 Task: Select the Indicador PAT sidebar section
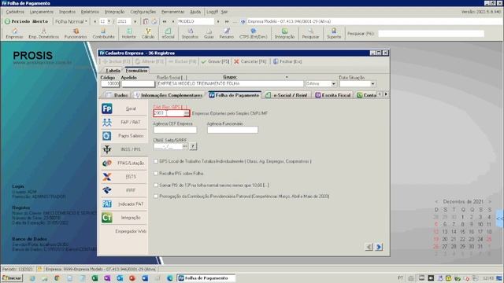[124, 204]
